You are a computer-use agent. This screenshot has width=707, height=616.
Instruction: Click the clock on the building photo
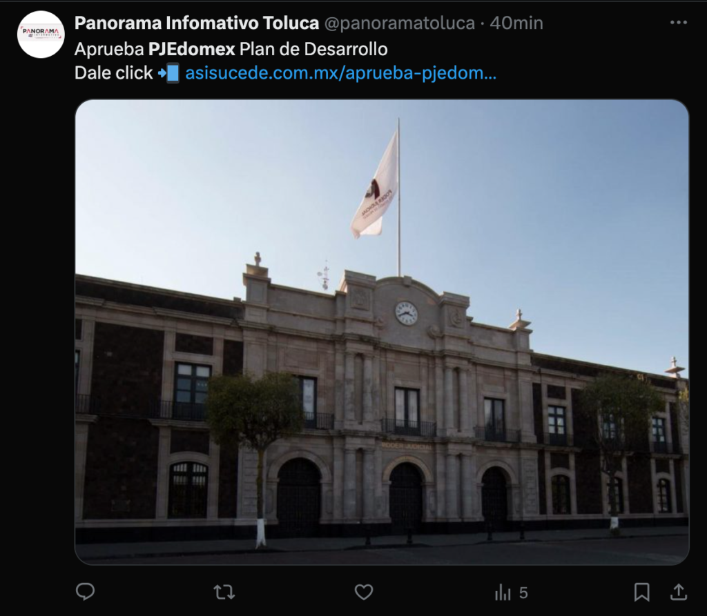[406, 313]
